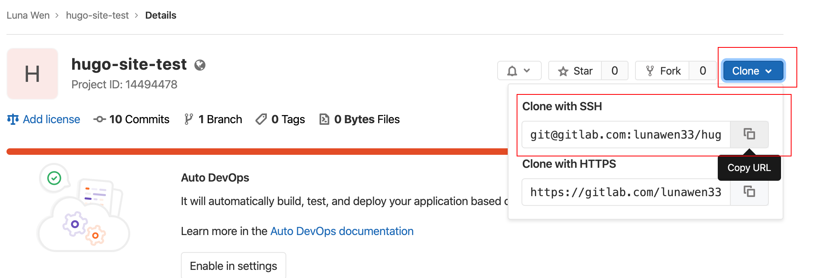Open the Auto DevOps documentation link
Screen dimensions: 824x278
342,231
